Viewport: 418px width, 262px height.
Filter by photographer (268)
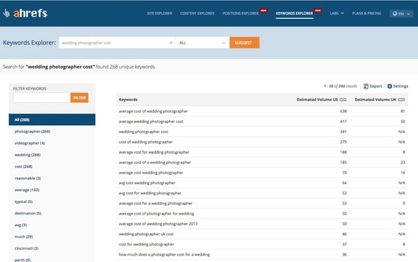pyautogui.click(x=32, y=131)
